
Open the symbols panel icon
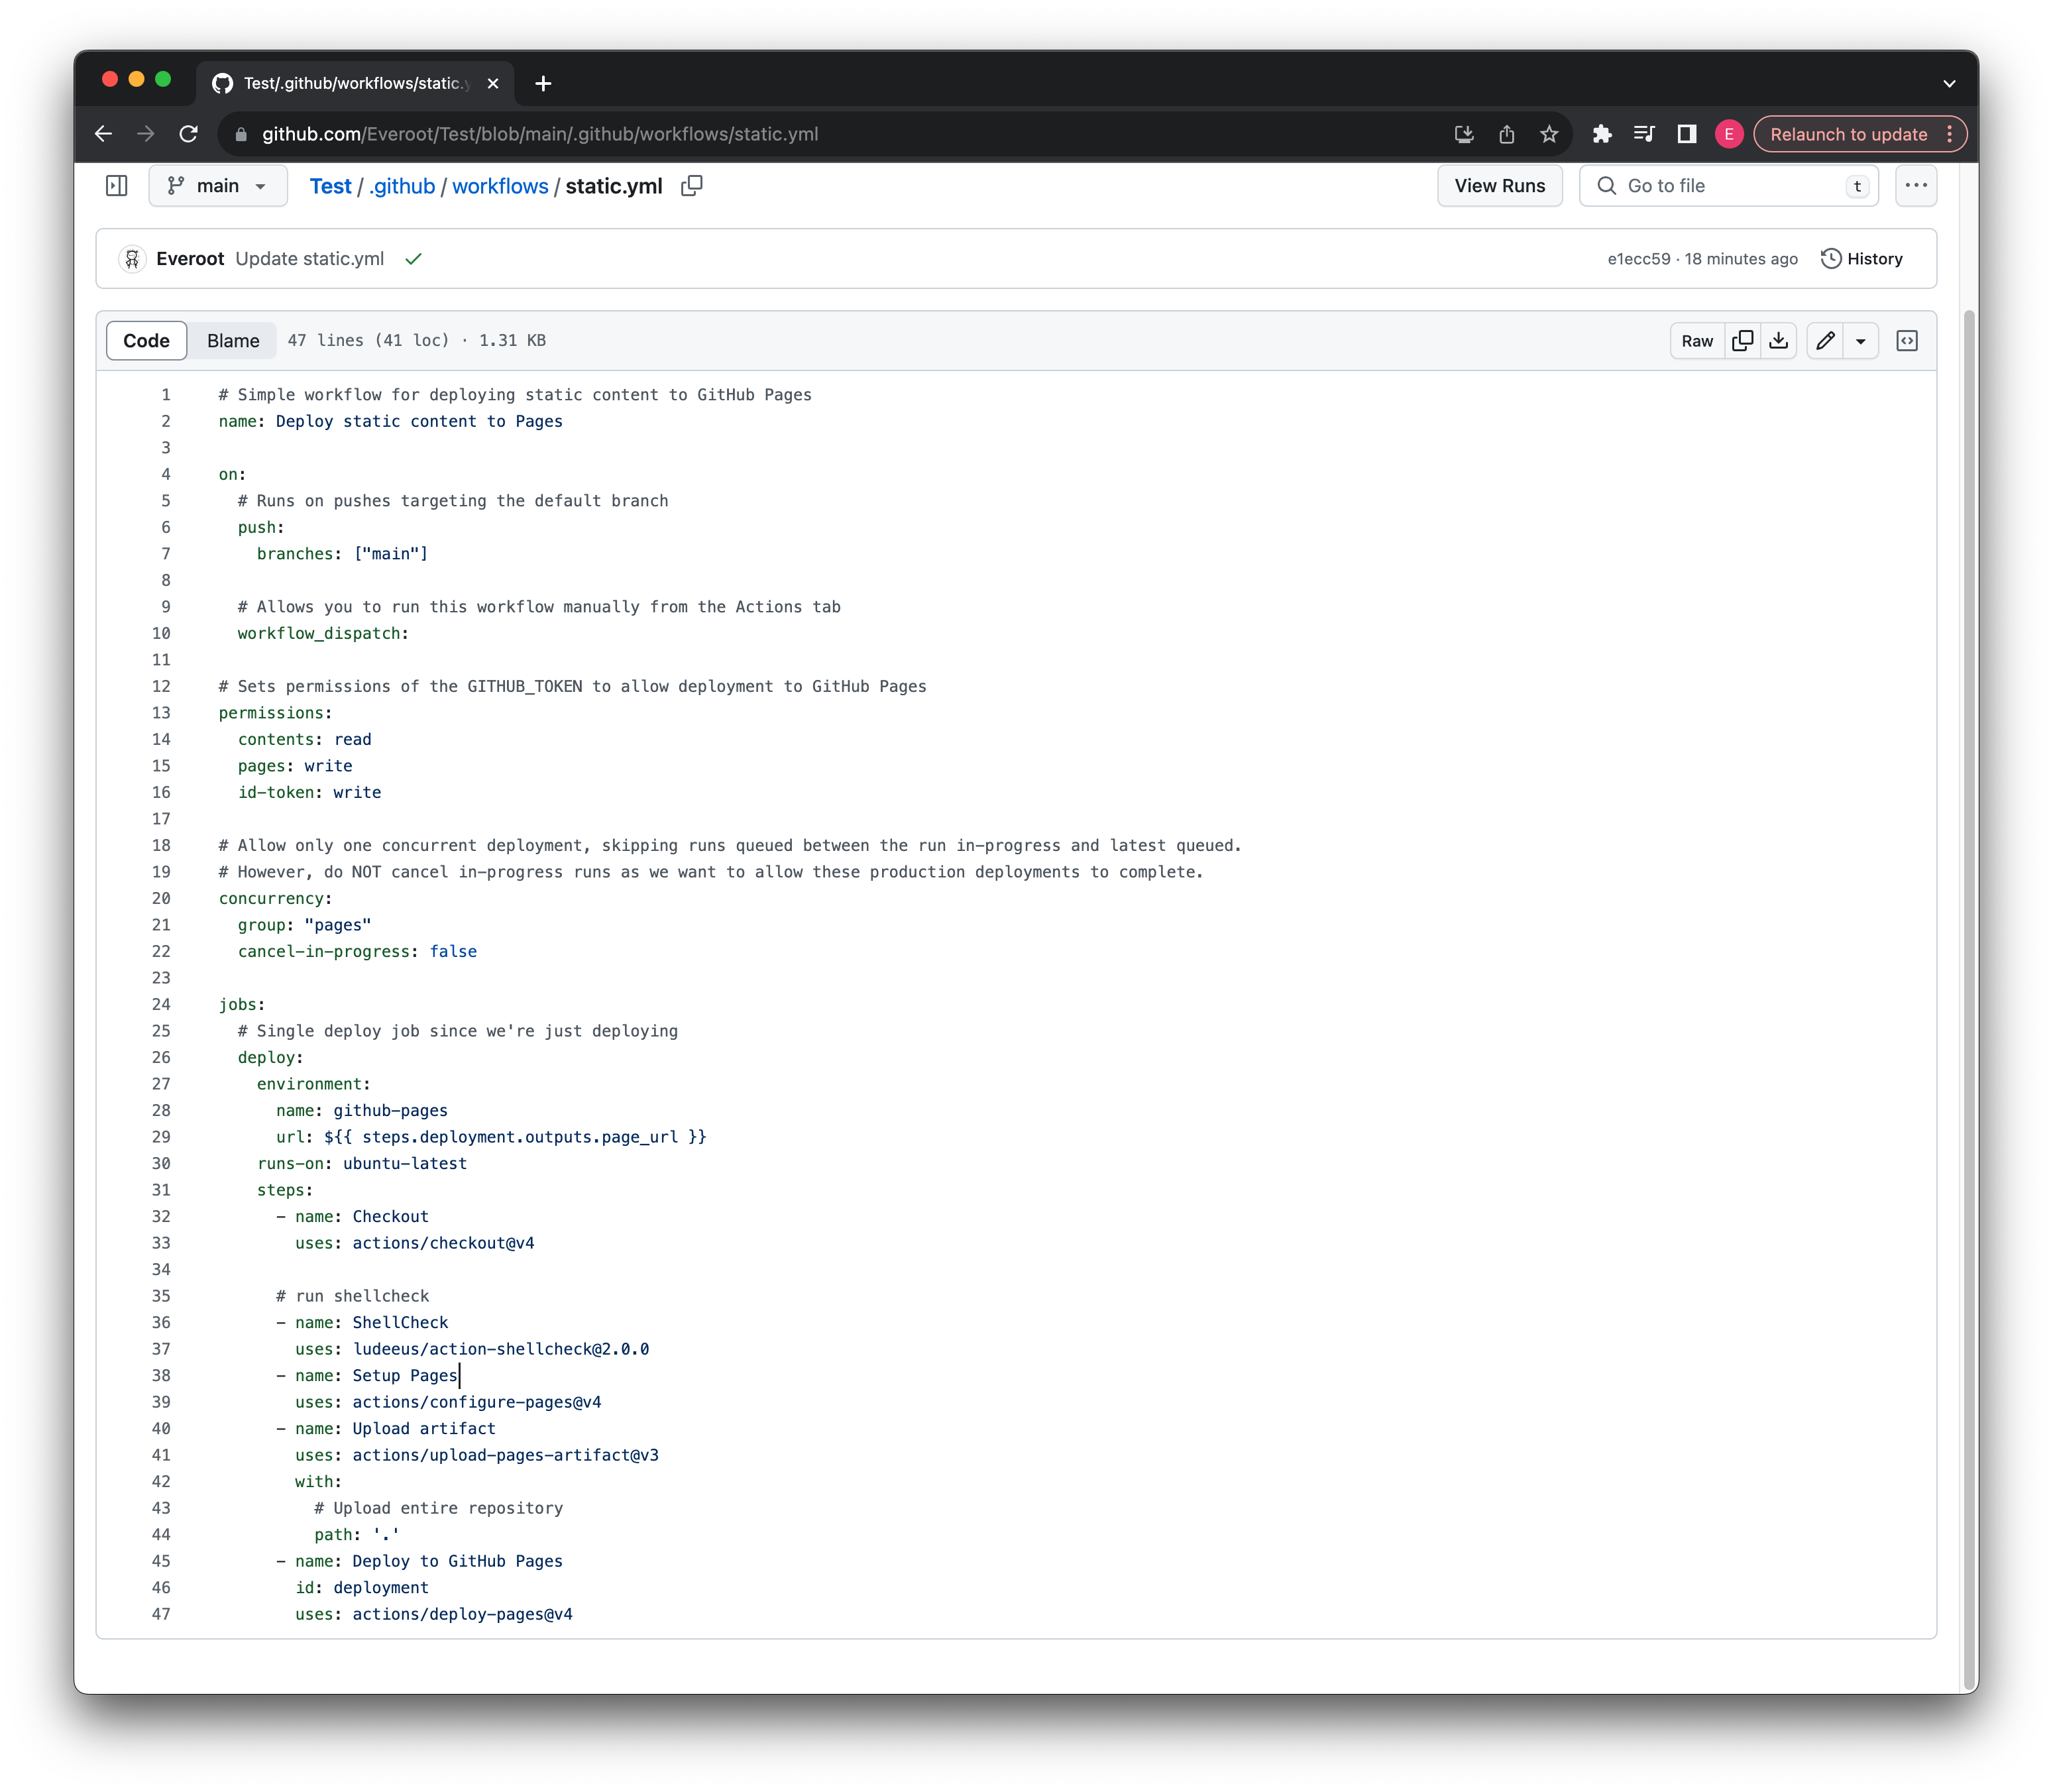pos(1906,341)
